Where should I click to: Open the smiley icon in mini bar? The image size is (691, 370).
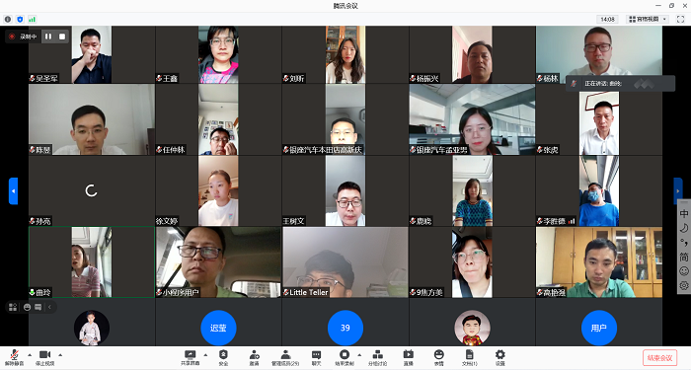[x=28, y=307]
